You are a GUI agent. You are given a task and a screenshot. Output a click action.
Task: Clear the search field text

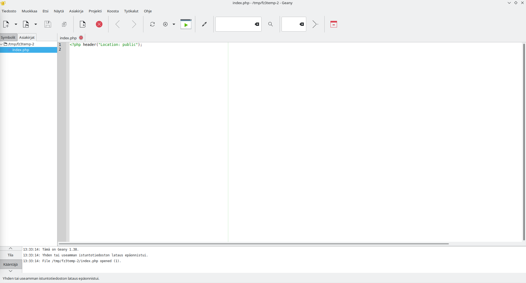257,24
